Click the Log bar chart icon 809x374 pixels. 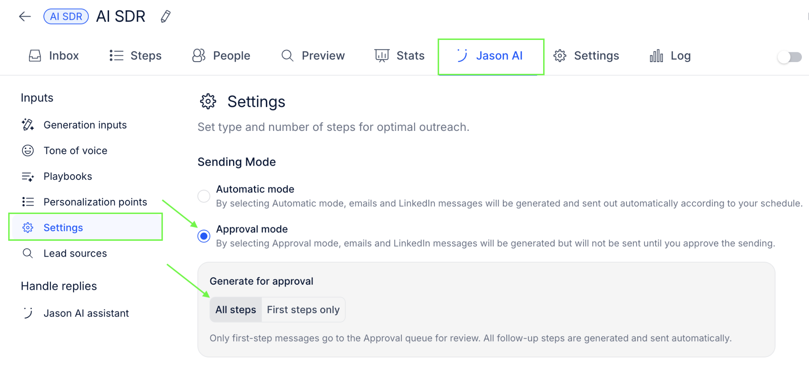(657, 56)
